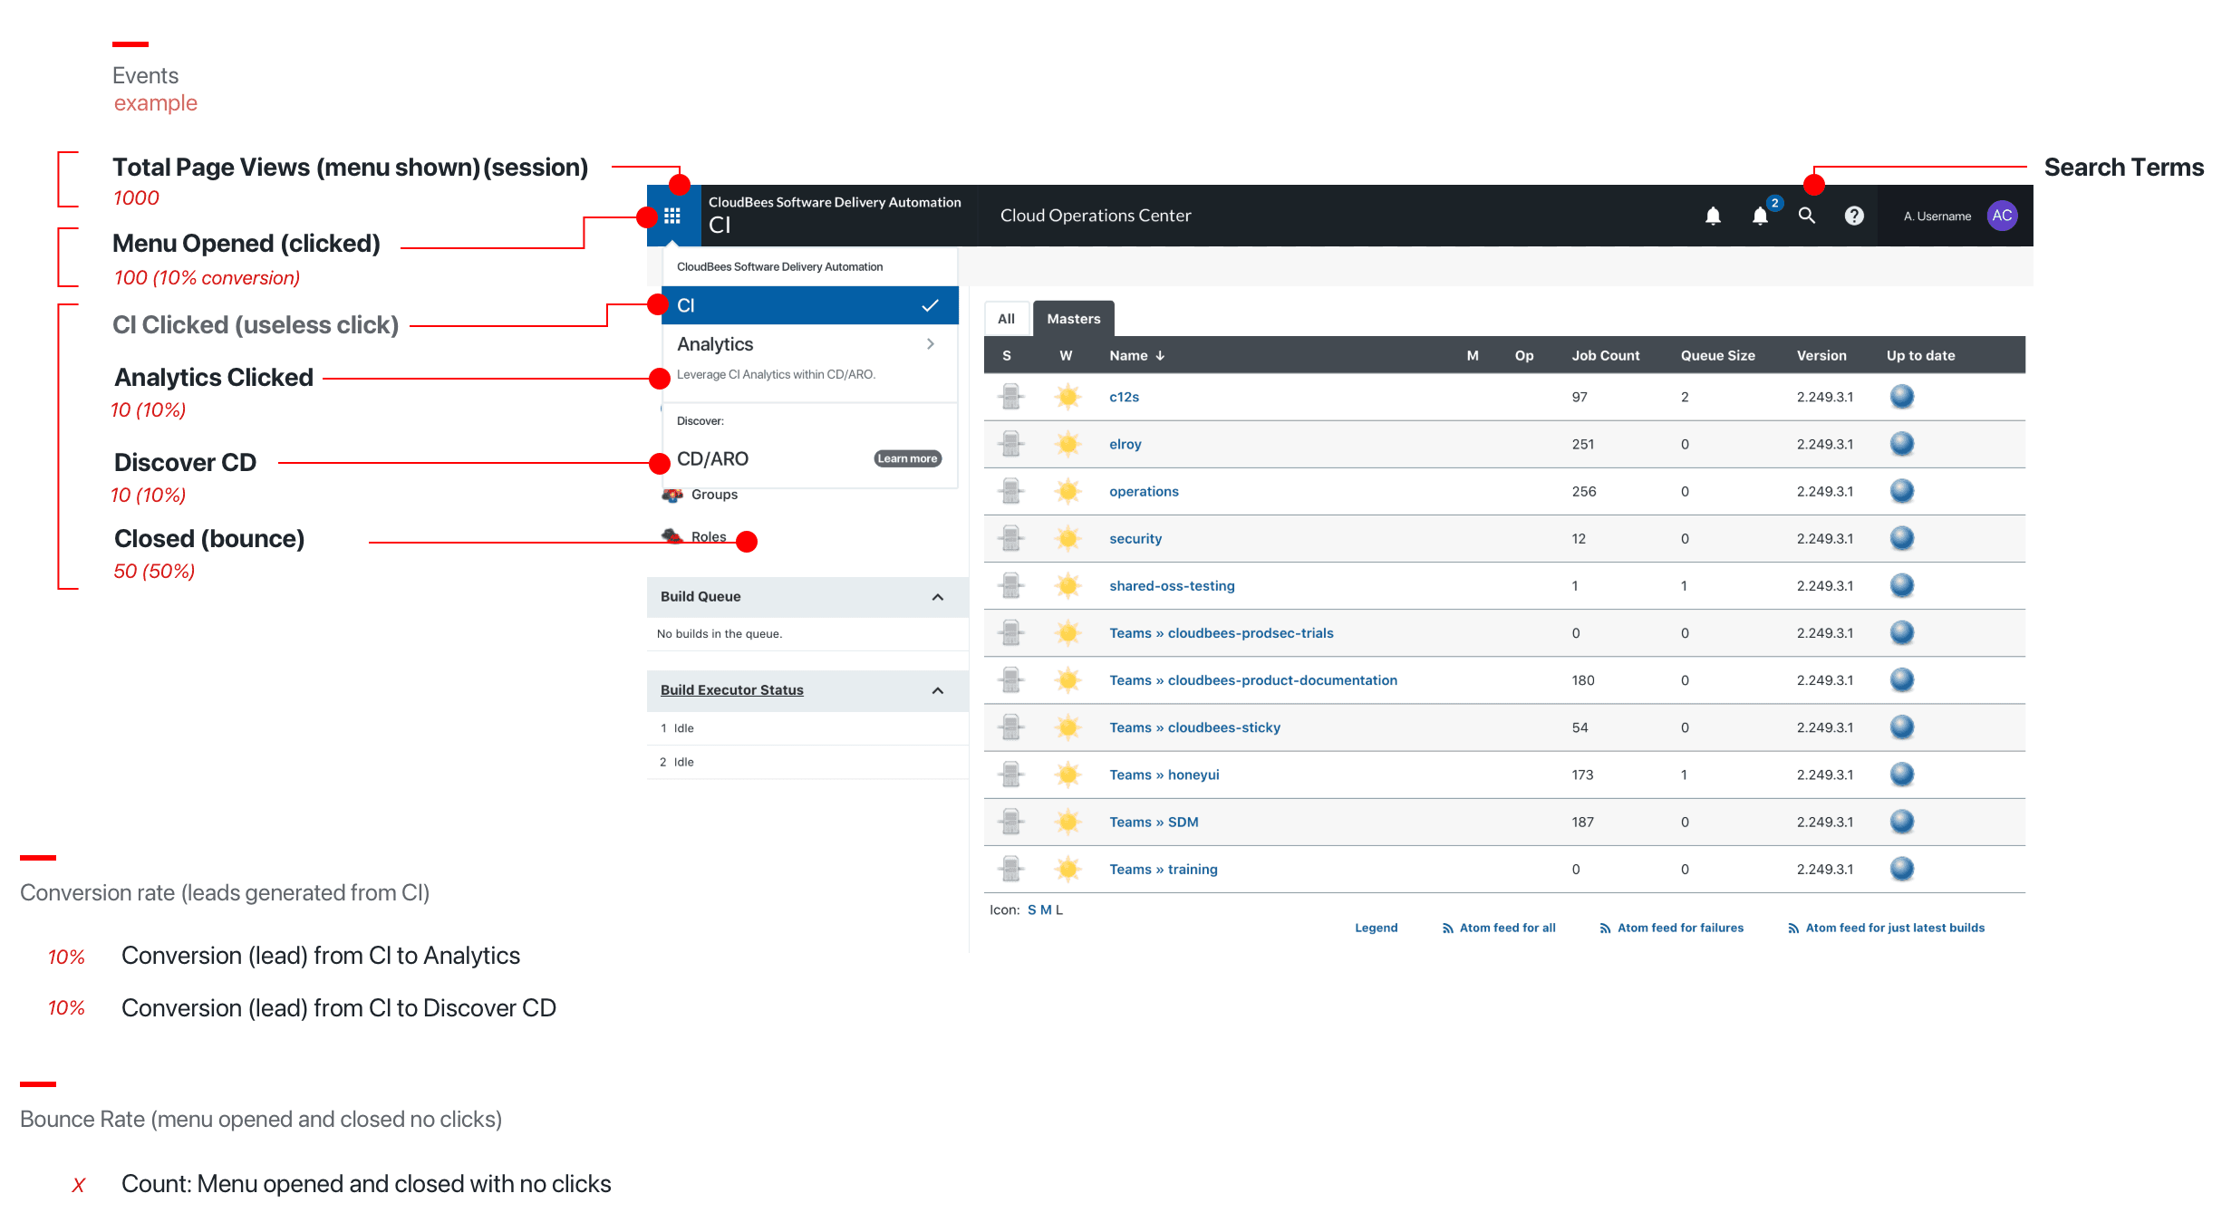
Task: Click the Teams » training weather icon
Action: (1068, 869)
